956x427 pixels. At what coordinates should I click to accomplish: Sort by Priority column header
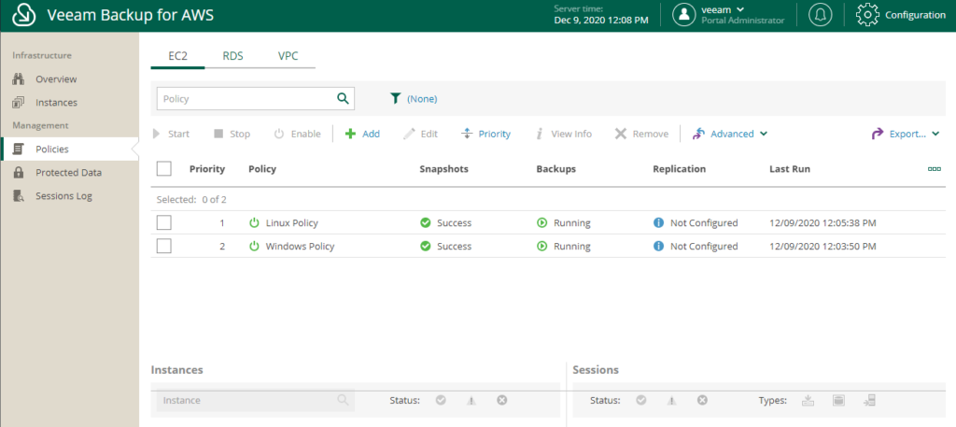coord(206,169)
